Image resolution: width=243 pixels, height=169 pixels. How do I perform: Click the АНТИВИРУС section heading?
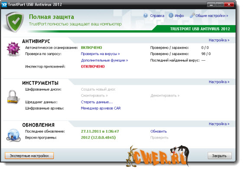36,41
